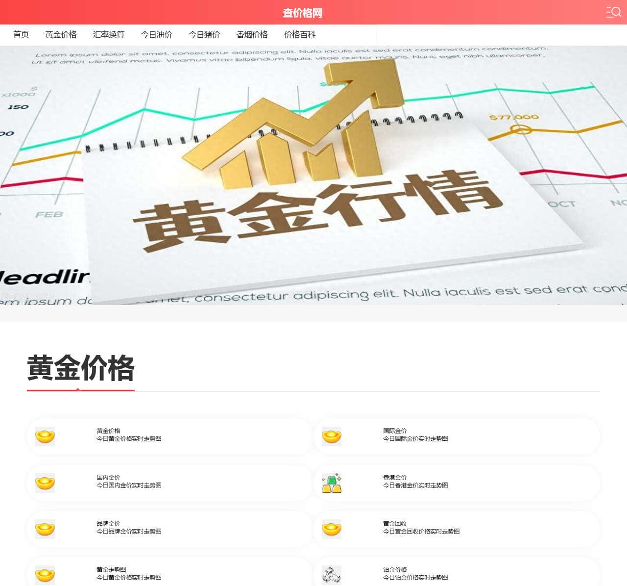627x586 pixels.
Task: Click the gold ingot icon beside 黄金回收
Action: click(x=331, y=529)
